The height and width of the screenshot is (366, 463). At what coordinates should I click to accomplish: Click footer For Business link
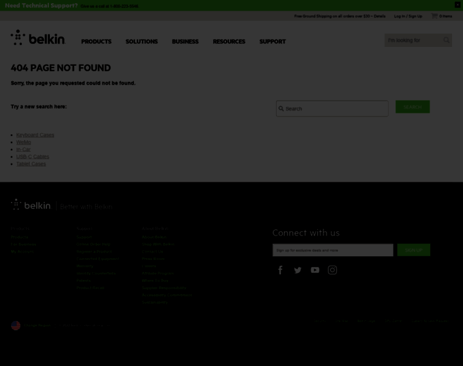point(23,245)
